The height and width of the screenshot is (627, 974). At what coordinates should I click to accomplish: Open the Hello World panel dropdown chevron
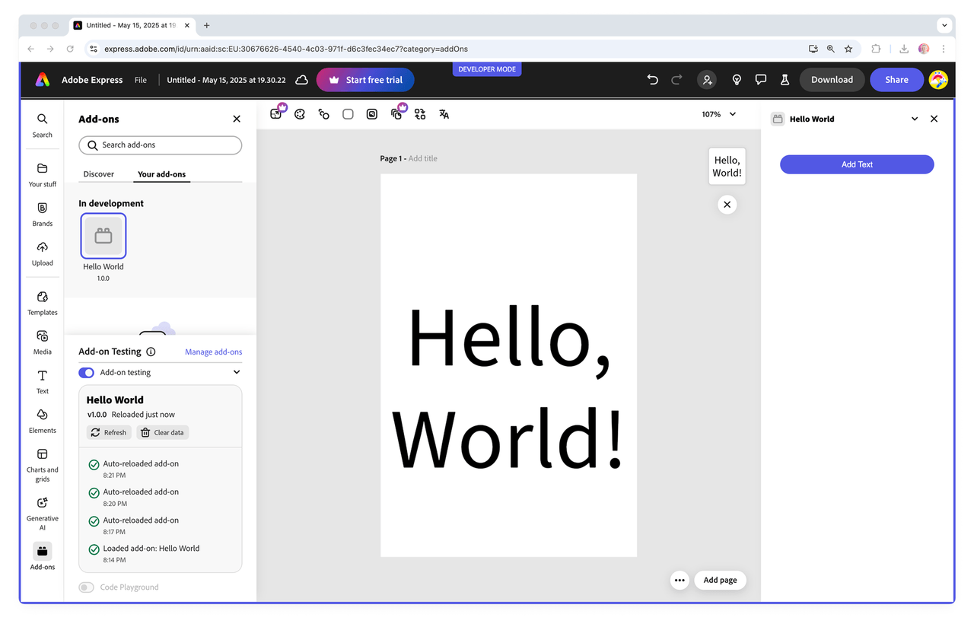914,119
